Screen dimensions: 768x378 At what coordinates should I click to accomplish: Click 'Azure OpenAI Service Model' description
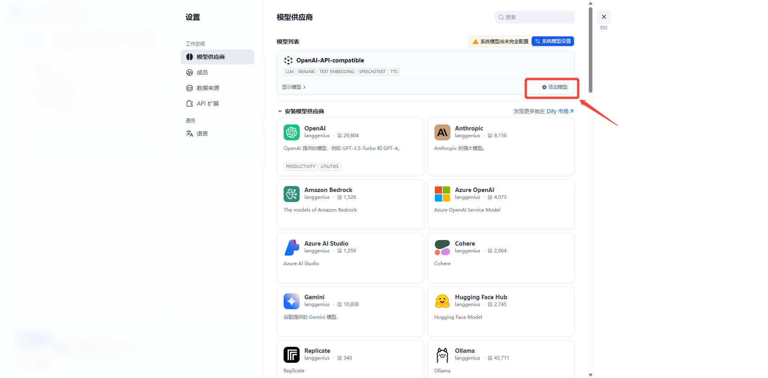(x=467, y=210)
